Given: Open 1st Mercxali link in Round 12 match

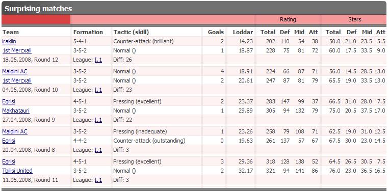Looking at the screenshot, I should point(17,50).
